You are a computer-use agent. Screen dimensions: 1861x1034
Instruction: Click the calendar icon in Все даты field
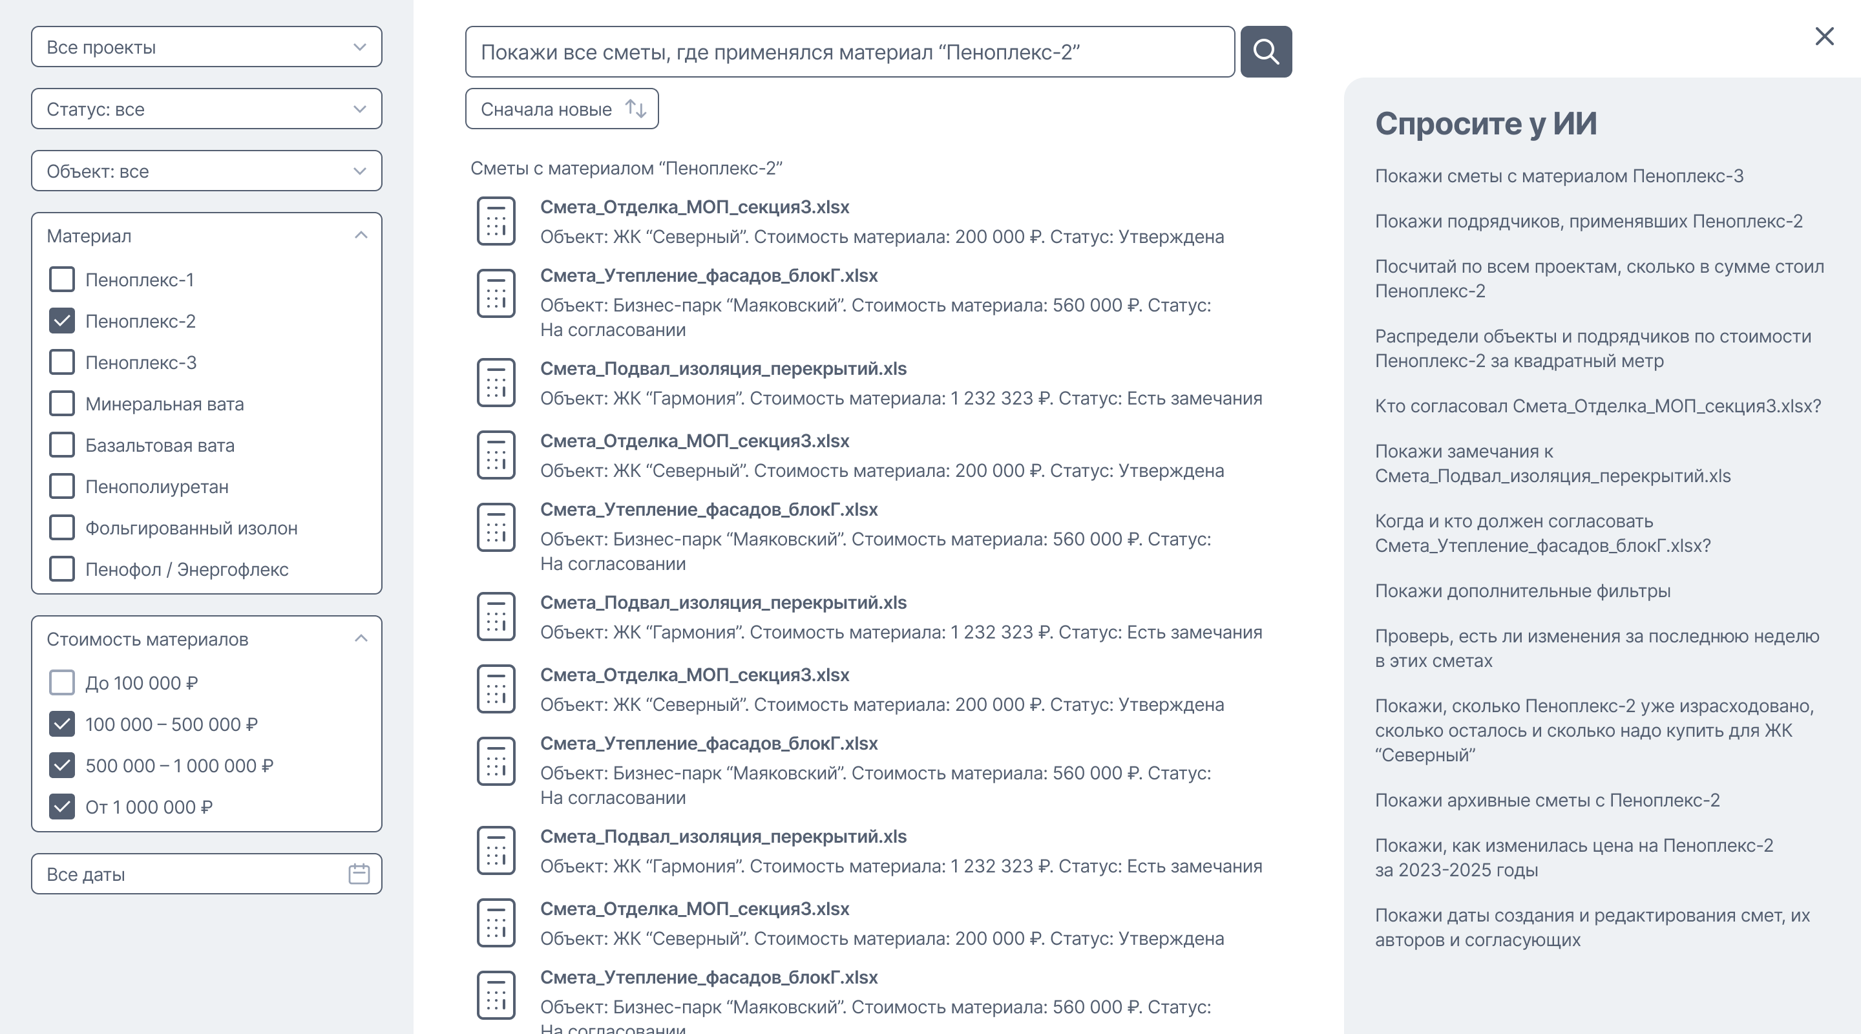point(359,874)
